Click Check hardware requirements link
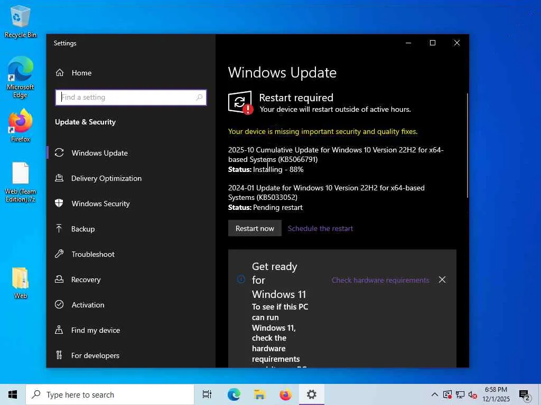This screenshot has width=541, height=405. 380,281
